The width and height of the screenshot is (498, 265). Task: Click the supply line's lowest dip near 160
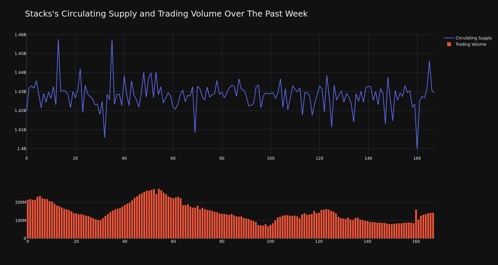pos(417,148)
